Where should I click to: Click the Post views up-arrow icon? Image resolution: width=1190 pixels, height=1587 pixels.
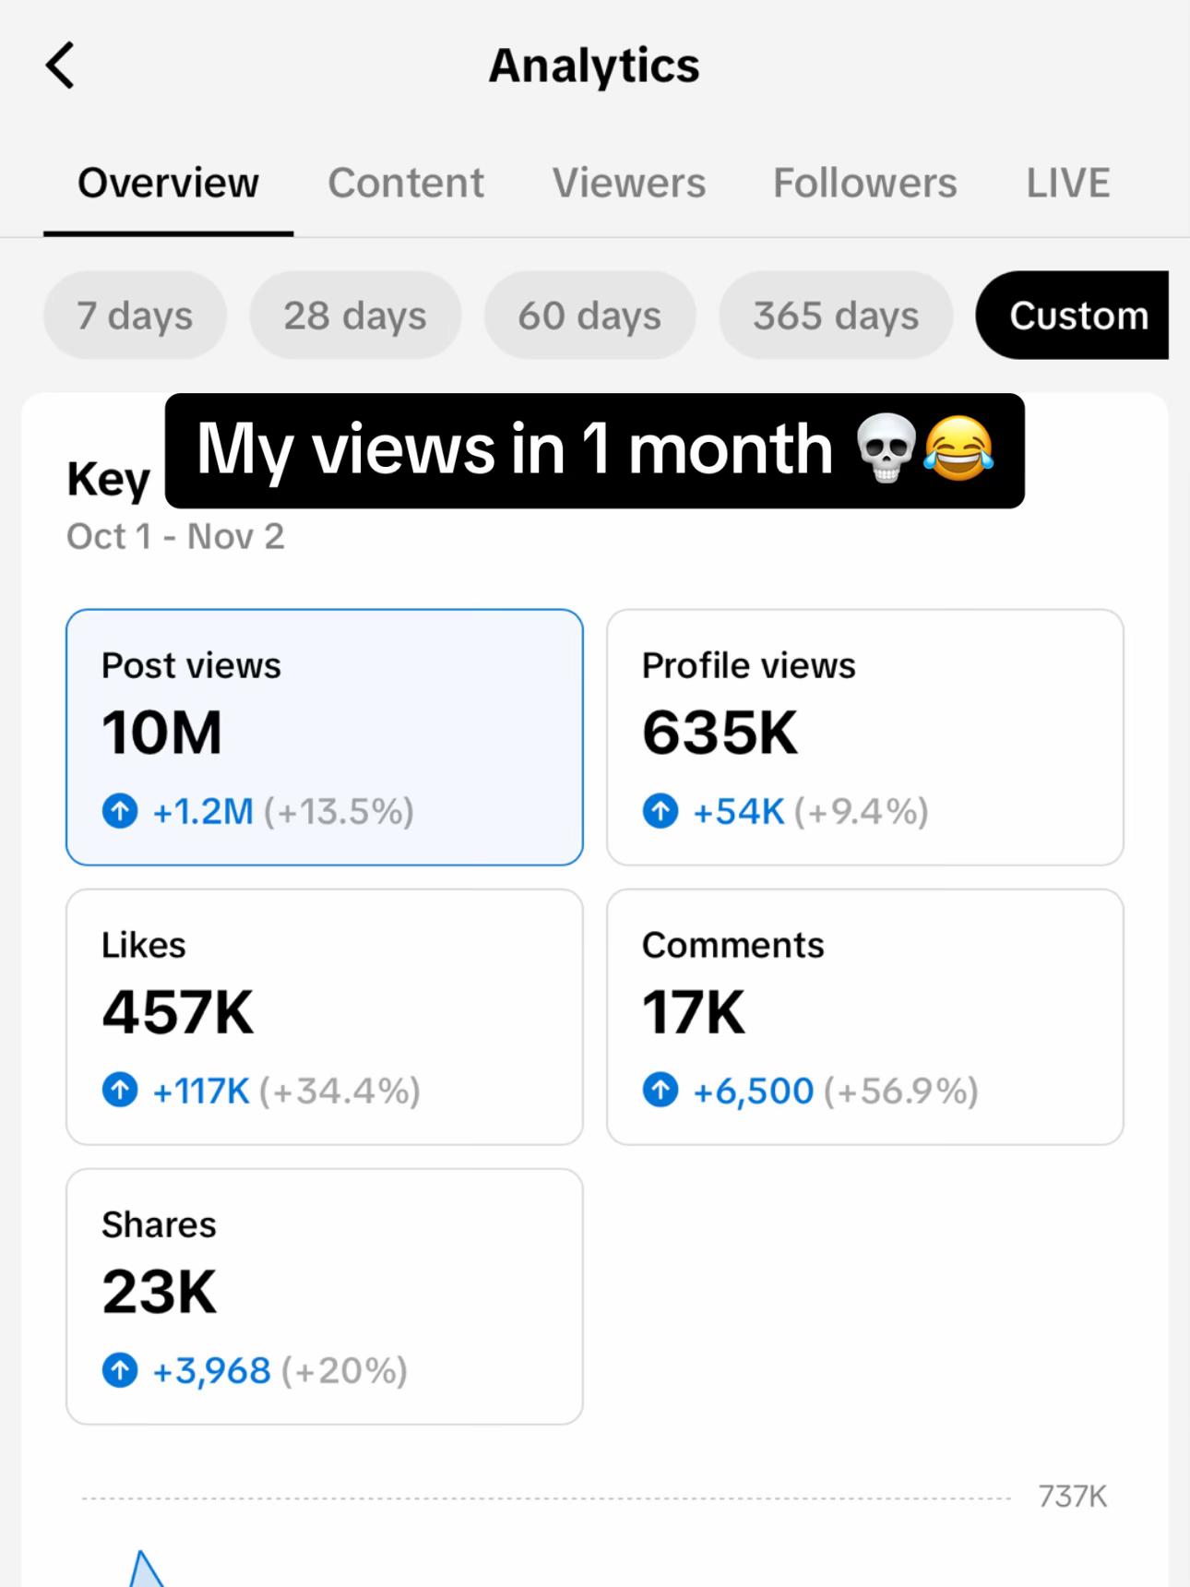click(120, 811)
